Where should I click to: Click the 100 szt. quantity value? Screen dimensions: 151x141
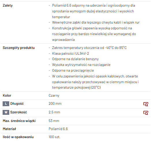tap(55, 137)
